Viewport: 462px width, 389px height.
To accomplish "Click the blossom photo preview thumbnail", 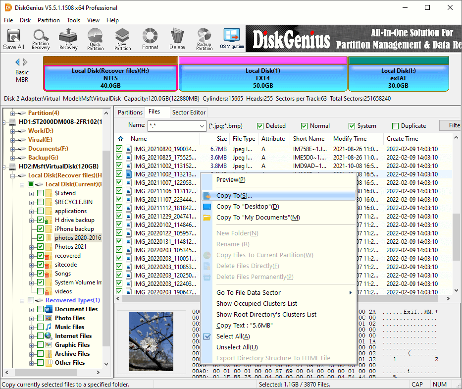I will (x=151, y=341).
